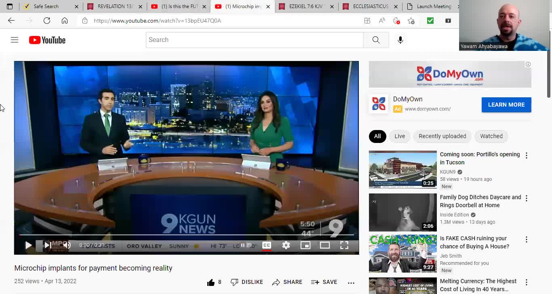Open more actions ellipsis under video
This screenshot has height=294, width=552.
tap(351, 282)
